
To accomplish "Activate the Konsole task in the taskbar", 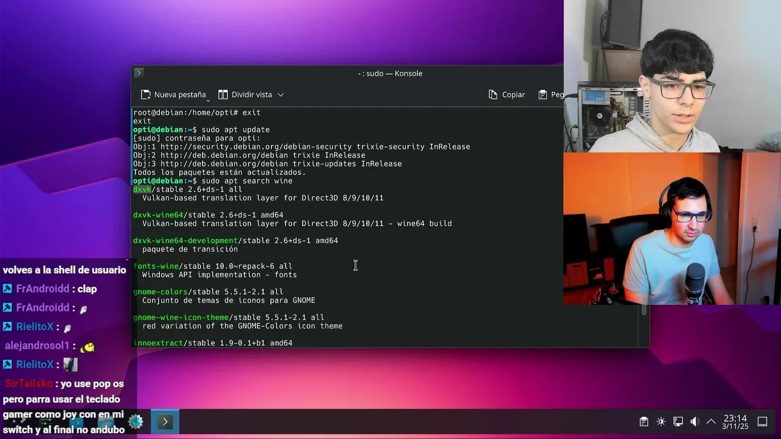I will [165, 421].
